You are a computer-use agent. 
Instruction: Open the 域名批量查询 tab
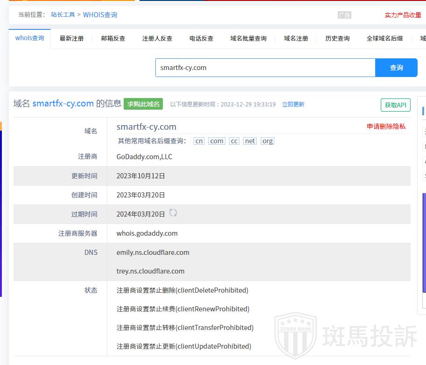(x=248, y=38)
